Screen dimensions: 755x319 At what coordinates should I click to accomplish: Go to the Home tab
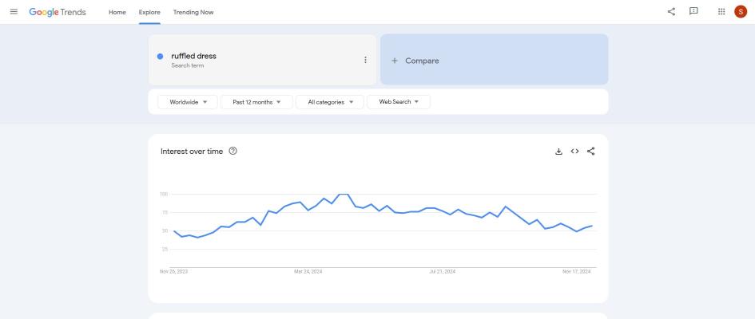click(117, 12)
